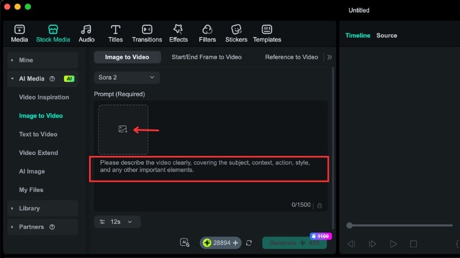The width and height of the screenshot is (460, 258).
Task: Click the Generate button
Action: pyautogui.click(x=294, y=243)
